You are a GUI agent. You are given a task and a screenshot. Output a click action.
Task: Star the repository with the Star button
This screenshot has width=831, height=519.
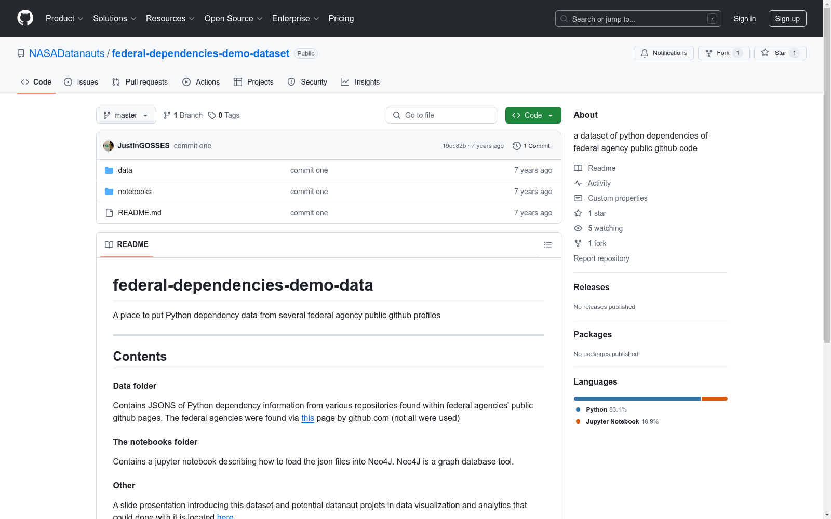(x=780, y=53)
